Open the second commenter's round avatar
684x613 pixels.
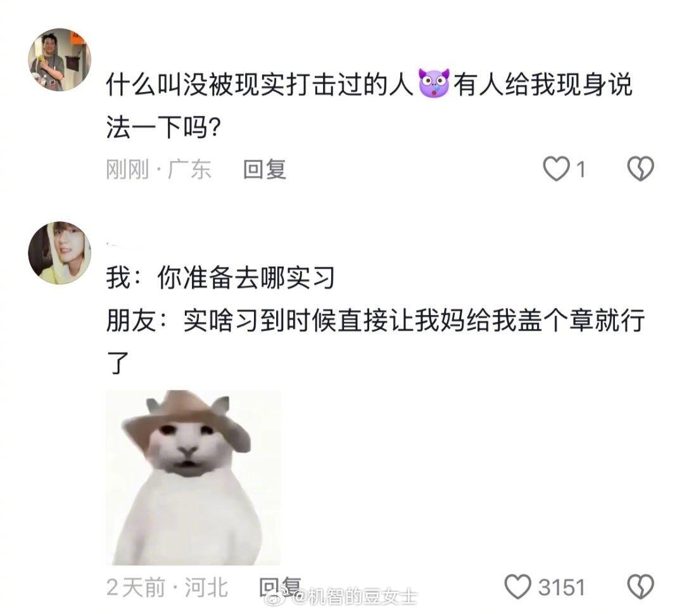click(x=60, y=253)
